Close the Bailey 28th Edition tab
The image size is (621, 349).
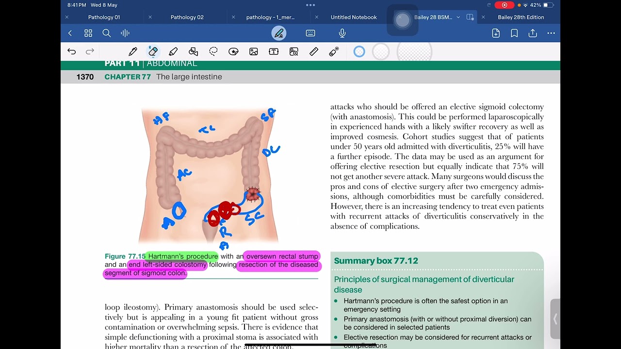tap(483, 17)
